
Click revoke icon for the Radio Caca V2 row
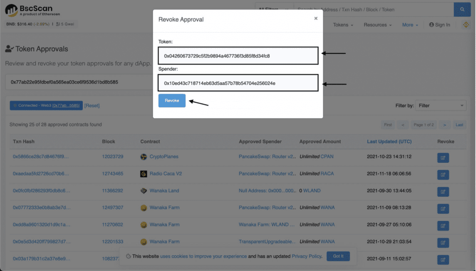(443, 174)
